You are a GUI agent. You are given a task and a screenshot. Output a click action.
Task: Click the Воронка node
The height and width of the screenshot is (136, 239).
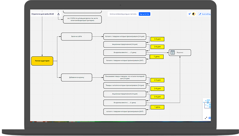coord(180,53)
